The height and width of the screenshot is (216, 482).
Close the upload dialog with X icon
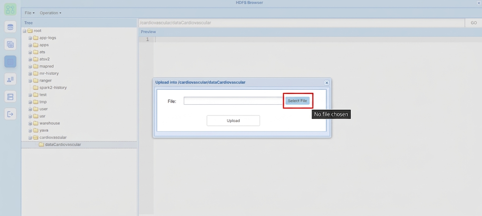[327, 83]
